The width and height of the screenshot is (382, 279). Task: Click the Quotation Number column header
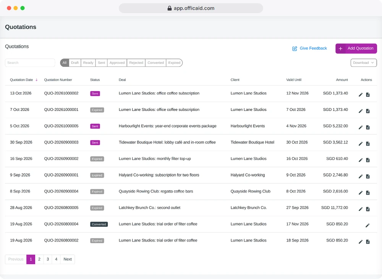point(58,79)
